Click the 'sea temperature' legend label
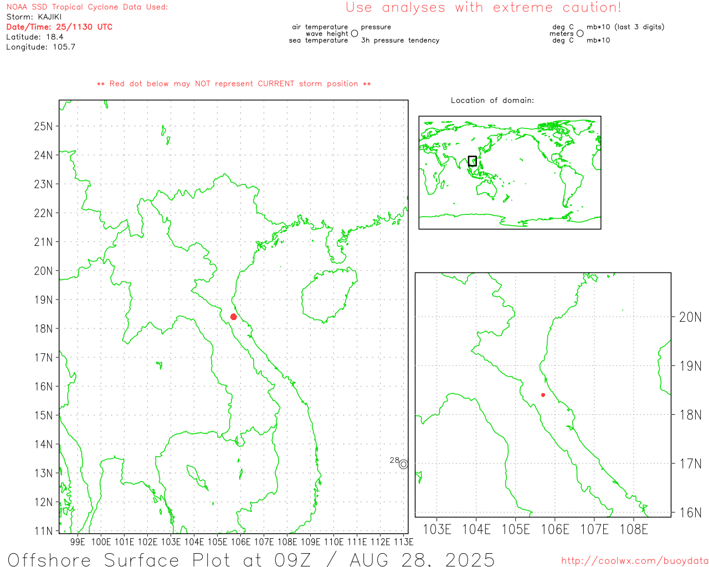The image size is (709, 567). tap(318, 40)
